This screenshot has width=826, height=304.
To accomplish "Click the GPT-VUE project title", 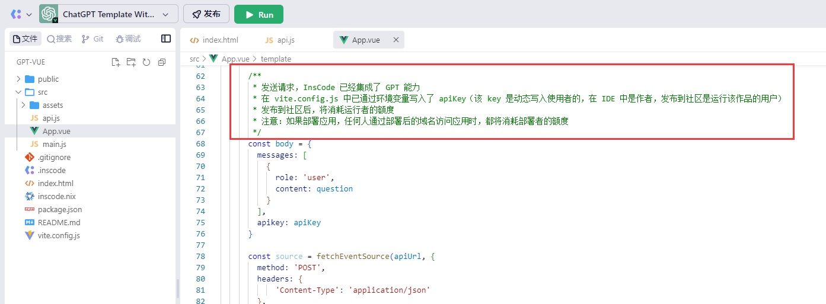I will point(31,62).
